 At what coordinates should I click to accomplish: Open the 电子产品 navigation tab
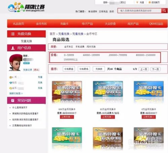(87, 24)
